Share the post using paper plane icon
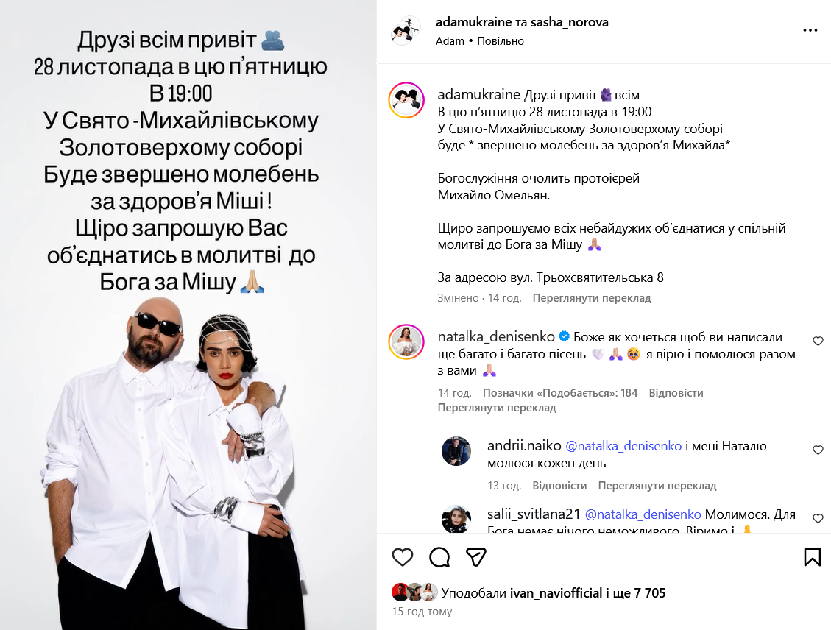 tap(476, 557)
